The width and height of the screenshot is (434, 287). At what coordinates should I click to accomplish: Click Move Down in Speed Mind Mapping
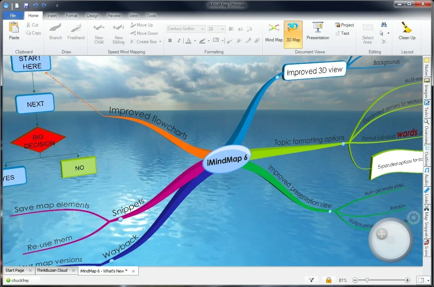pos(144,33)
